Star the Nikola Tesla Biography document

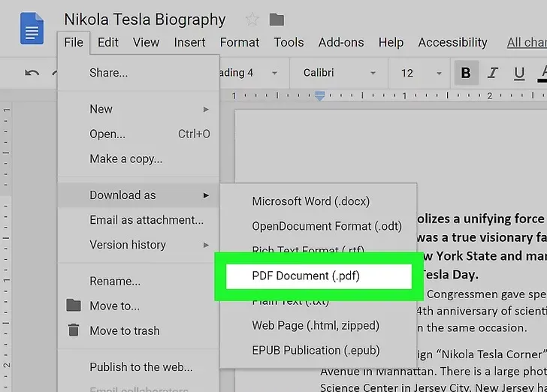coord(252,20)
